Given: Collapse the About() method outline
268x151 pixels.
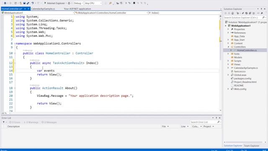Looking at the screenshot, I should pyautogui.click(x=15, y=88).
